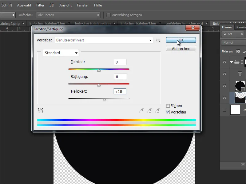246x184 pixels.
Task: Click the Farbton hue slider handle
Action: (99, 71)
